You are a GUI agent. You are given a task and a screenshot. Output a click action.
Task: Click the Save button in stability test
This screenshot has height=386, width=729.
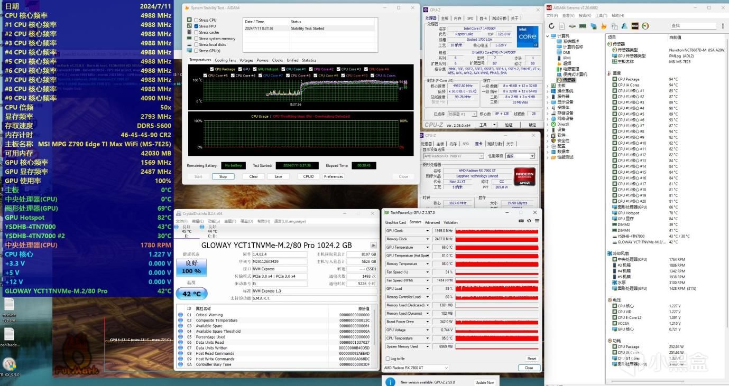[278, 176]
